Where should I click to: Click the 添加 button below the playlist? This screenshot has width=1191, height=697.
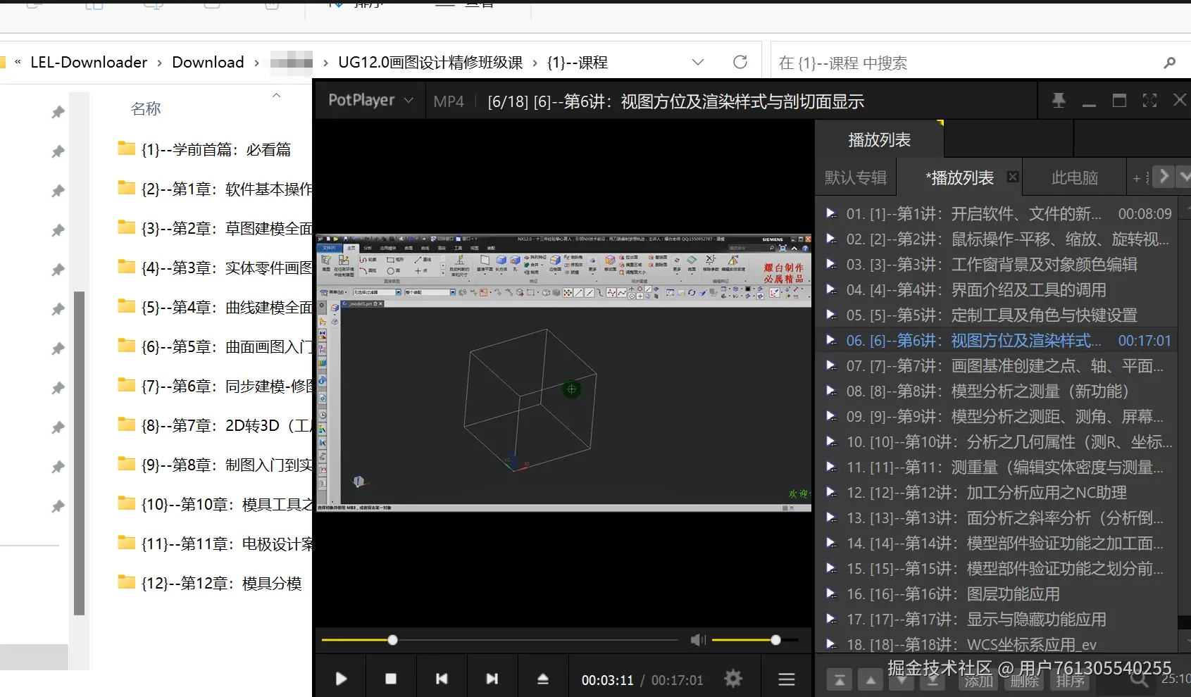[978, 681]
